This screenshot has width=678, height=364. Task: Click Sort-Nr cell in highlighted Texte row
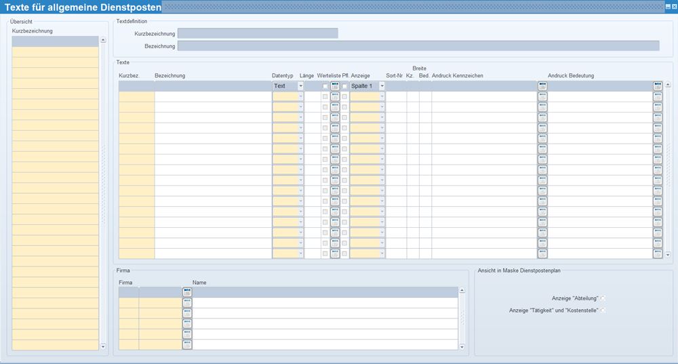pyautogui.click(x=396, y=86)
